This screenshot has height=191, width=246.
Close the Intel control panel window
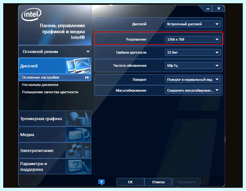click(x=219, y=9)
